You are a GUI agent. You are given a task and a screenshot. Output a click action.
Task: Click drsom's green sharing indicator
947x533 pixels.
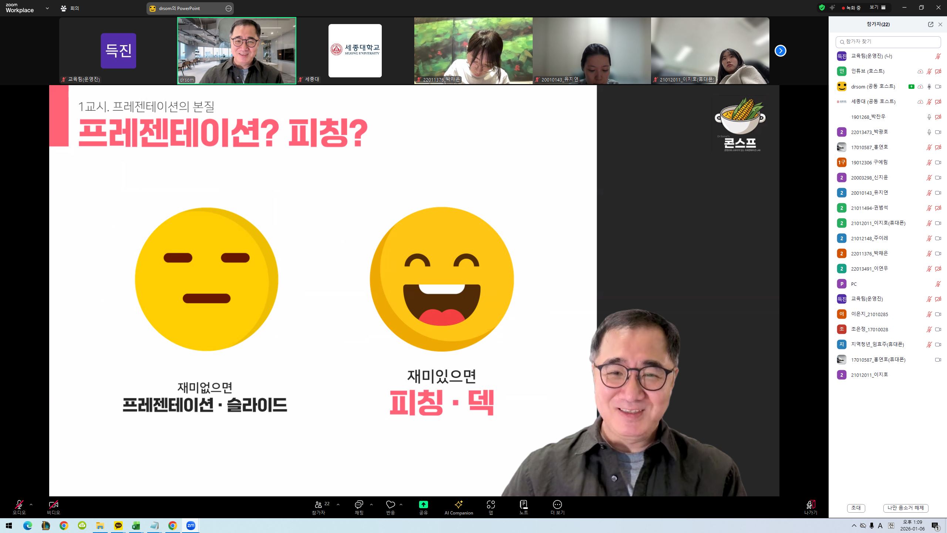(x=911, y=87)
